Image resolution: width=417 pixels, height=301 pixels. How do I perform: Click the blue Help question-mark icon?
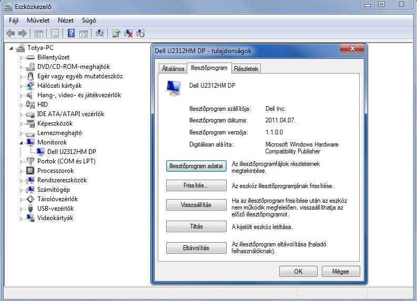tap(71, 33)
